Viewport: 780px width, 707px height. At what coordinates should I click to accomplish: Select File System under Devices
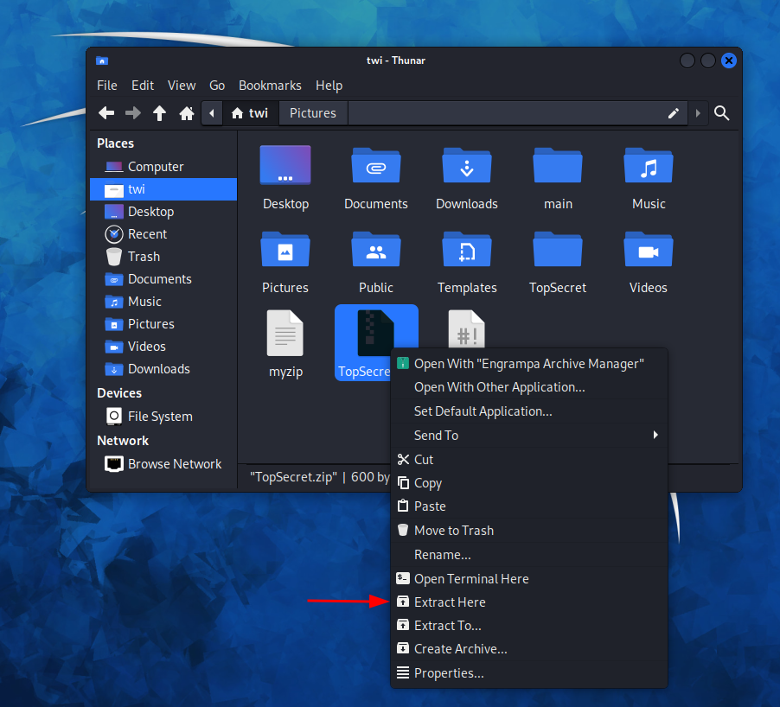(160, 417)
